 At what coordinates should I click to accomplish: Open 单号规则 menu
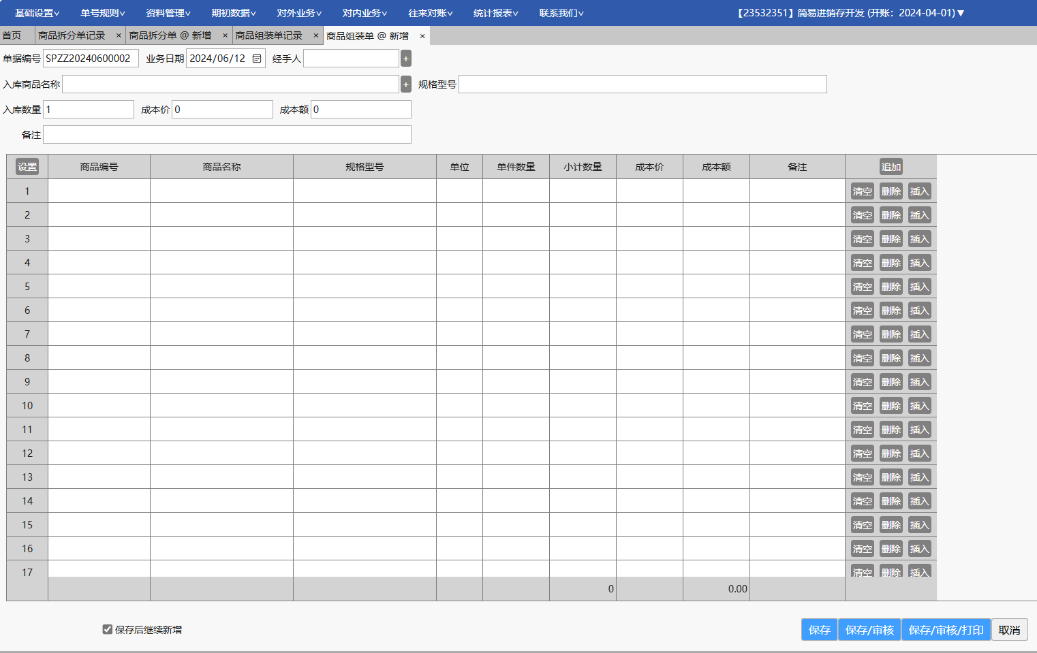pyautogui.click(x=102, y=13)
